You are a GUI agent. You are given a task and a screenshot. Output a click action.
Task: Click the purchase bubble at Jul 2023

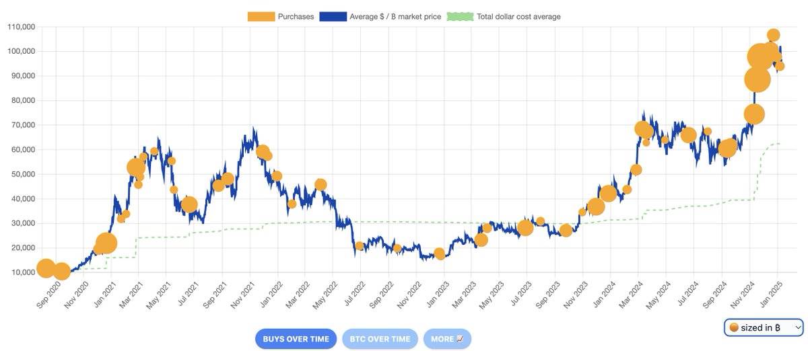525,228
